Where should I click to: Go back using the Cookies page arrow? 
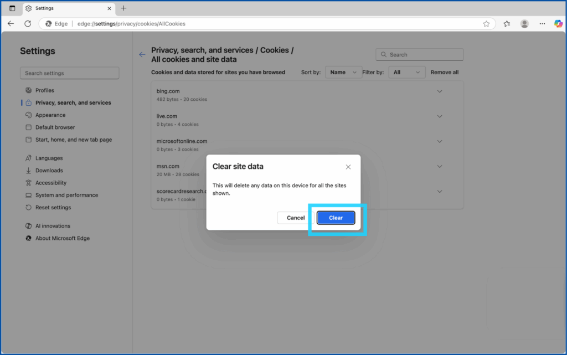[142, 55]
